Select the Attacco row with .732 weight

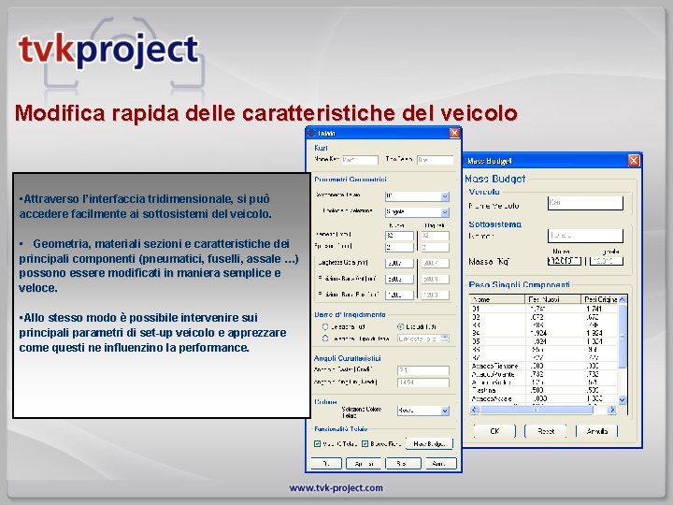click(x=544, y=374)
